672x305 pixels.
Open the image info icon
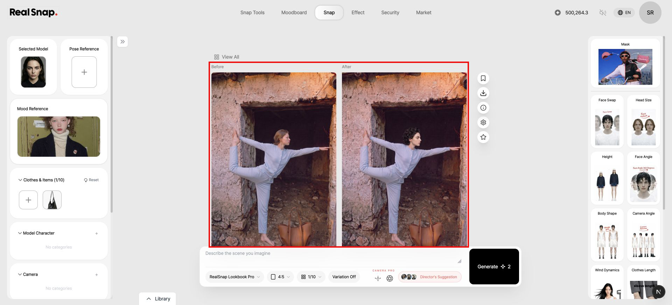pyautogui.click(x=483, y=108)
